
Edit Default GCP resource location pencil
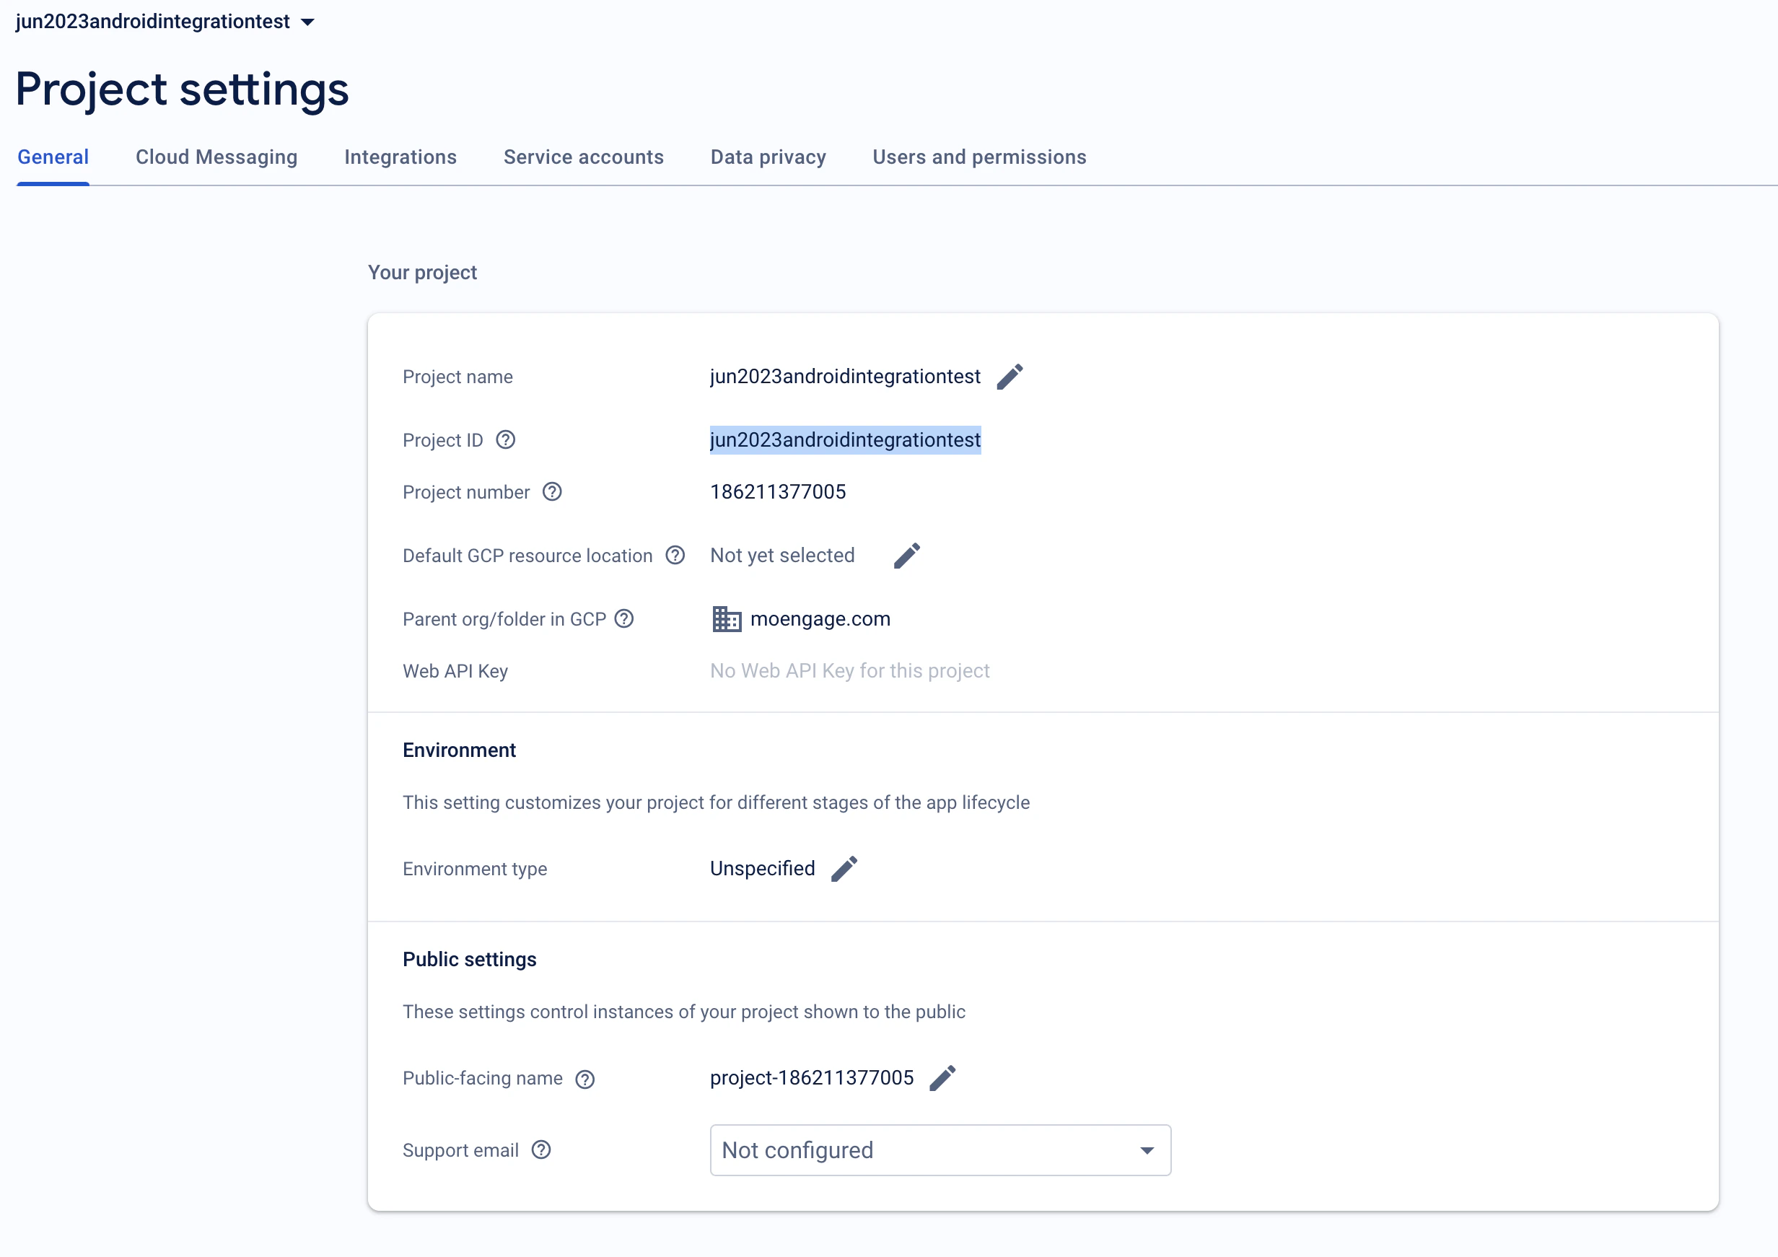point(906,556)
